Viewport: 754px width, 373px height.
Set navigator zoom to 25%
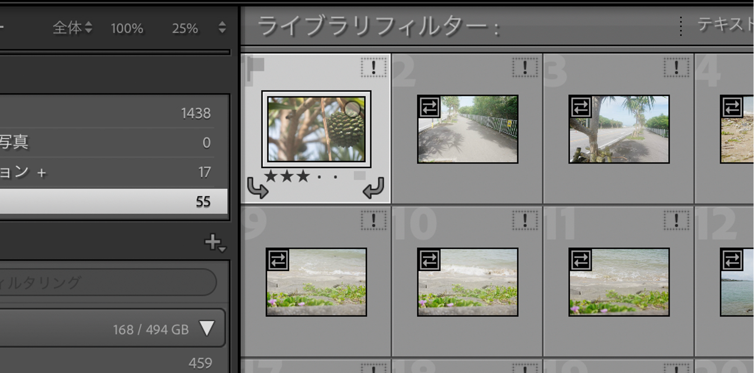185,28
